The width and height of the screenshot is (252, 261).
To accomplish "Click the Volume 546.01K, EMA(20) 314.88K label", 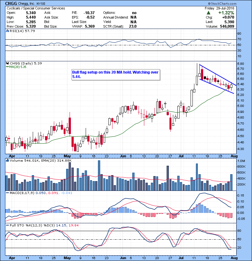I will pos(41,160).
